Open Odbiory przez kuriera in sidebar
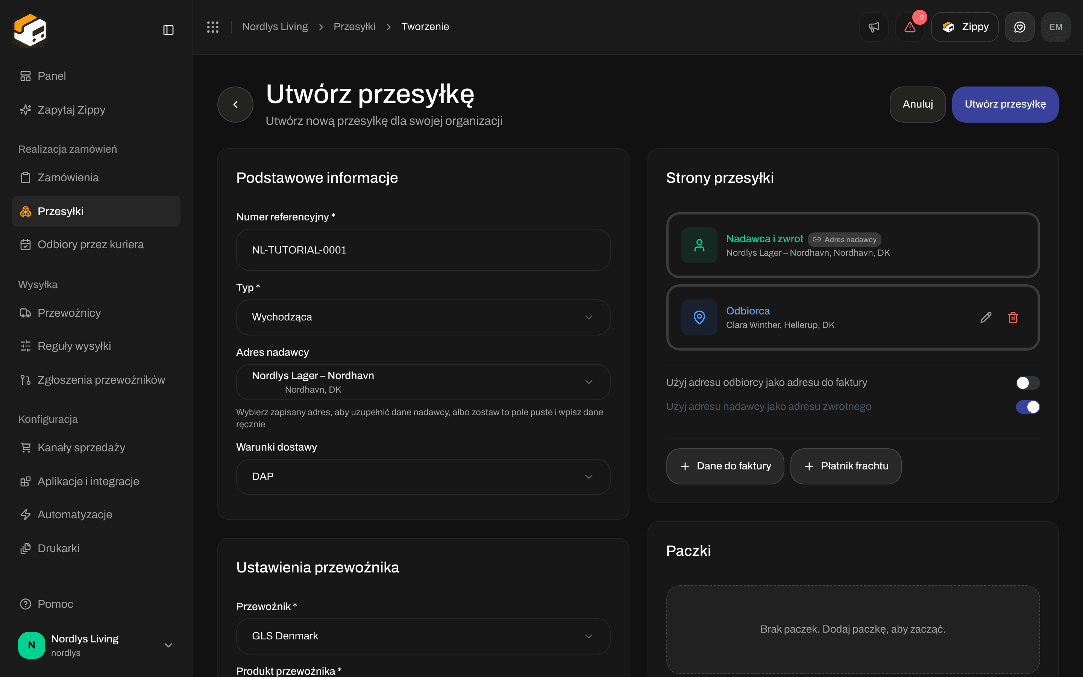This screenshot has height=677, width=1083. [96, 244]
